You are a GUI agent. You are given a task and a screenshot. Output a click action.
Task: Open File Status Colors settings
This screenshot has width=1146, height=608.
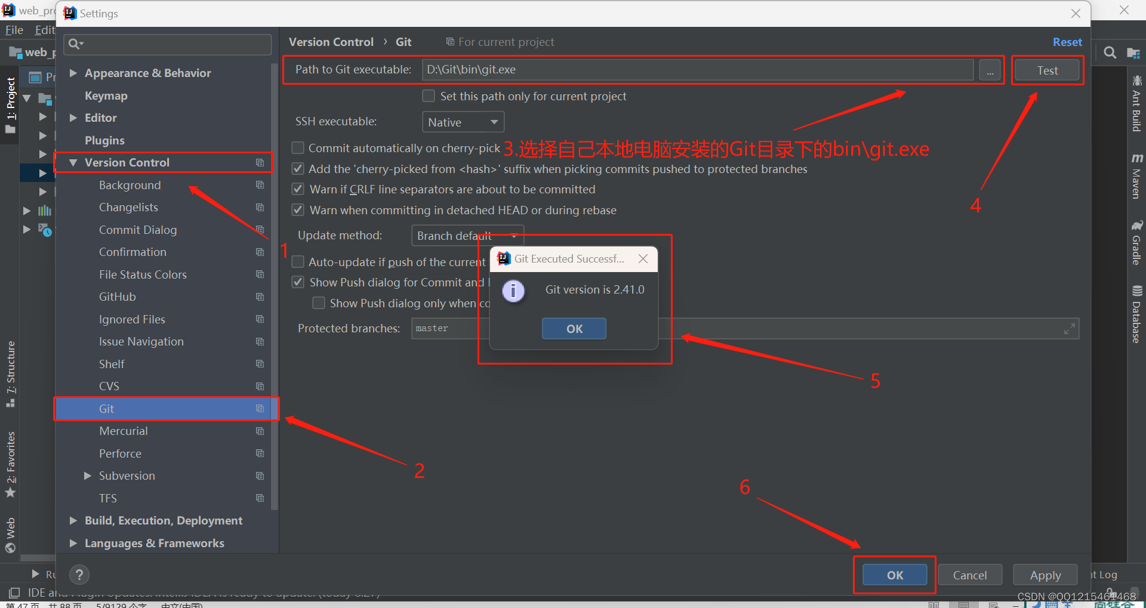[x=143, y=274]
